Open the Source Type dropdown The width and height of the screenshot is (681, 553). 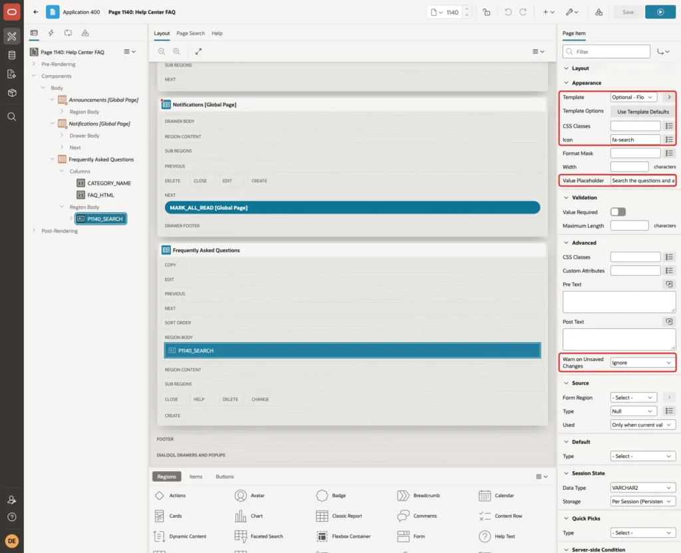tap(634, 411)
